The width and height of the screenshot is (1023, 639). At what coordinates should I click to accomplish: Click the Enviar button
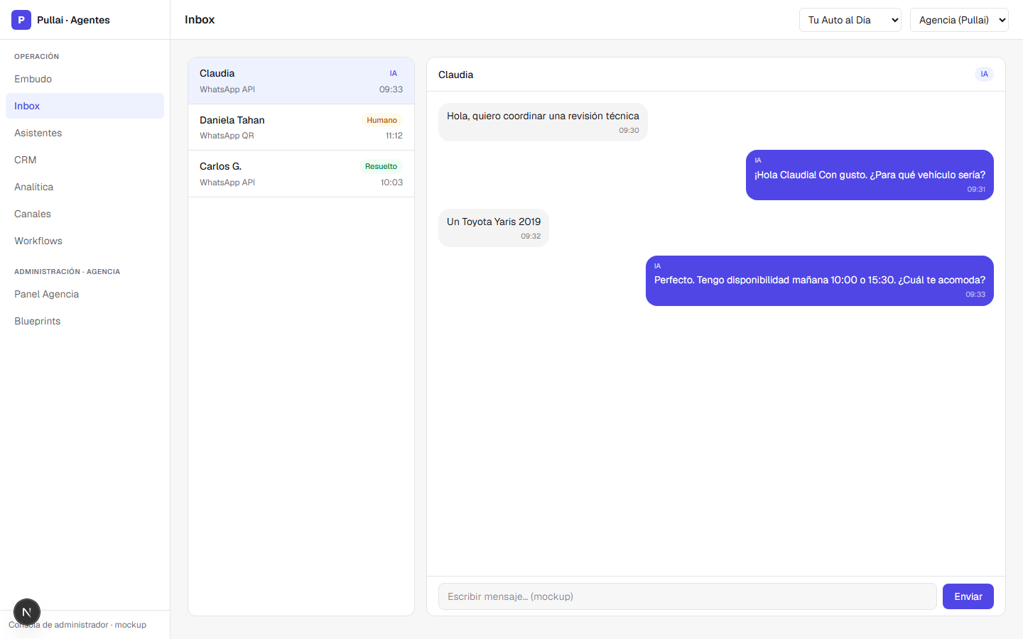pos(968,596)
